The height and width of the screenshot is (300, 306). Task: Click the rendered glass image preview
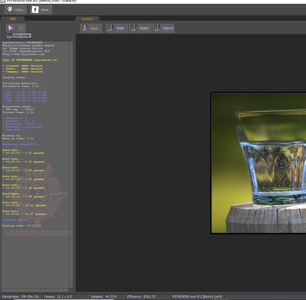(x=259, y=163)
